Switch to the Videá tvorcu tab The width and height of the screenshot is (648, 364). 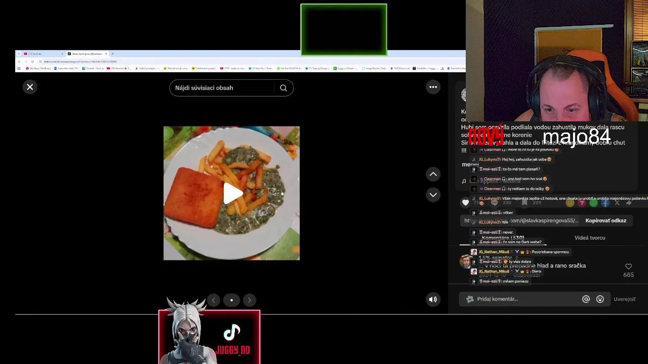coord(590,238)
